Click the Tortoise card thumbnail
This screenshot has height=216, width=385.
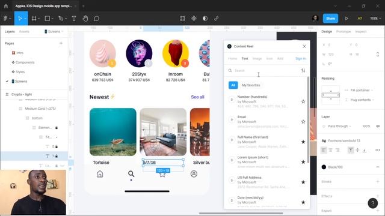113,132
